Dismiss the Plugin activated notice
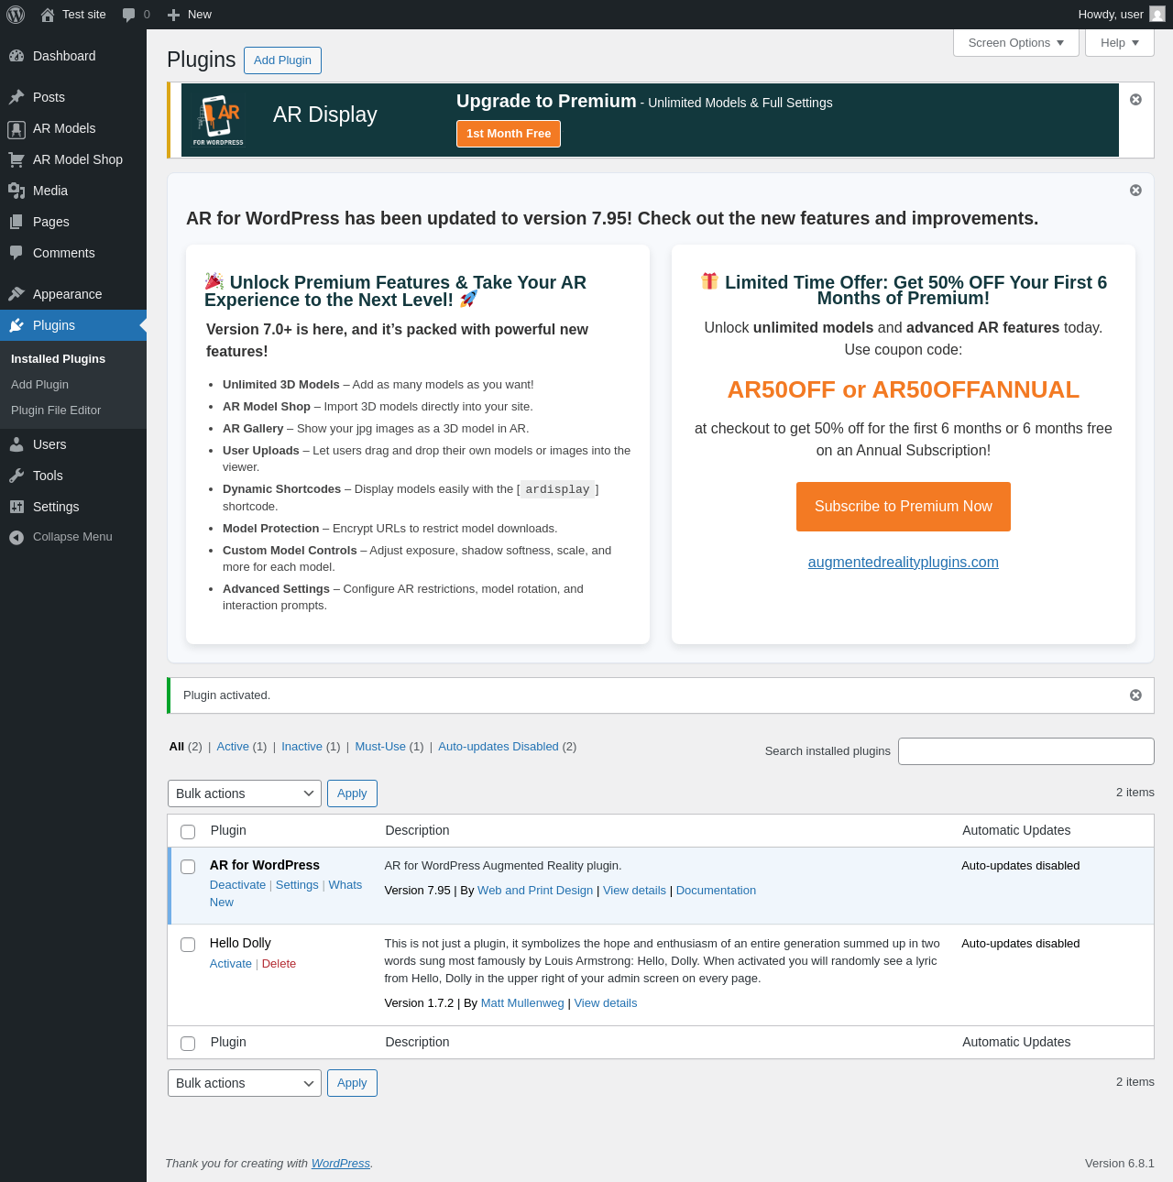 [x=1135, y=695]
